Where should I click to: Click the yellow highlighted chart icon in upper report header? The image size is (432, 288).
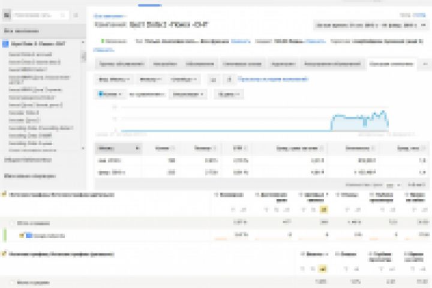click(x=324, y=210)
